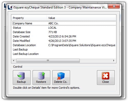This screenshot has height=101, width=128.
Task: Select the Last Backup row
Action: tap(64, 49)
